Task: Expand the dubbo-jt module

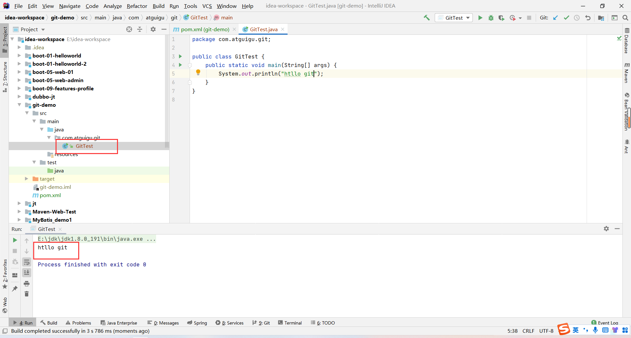Action: (19, 97)
